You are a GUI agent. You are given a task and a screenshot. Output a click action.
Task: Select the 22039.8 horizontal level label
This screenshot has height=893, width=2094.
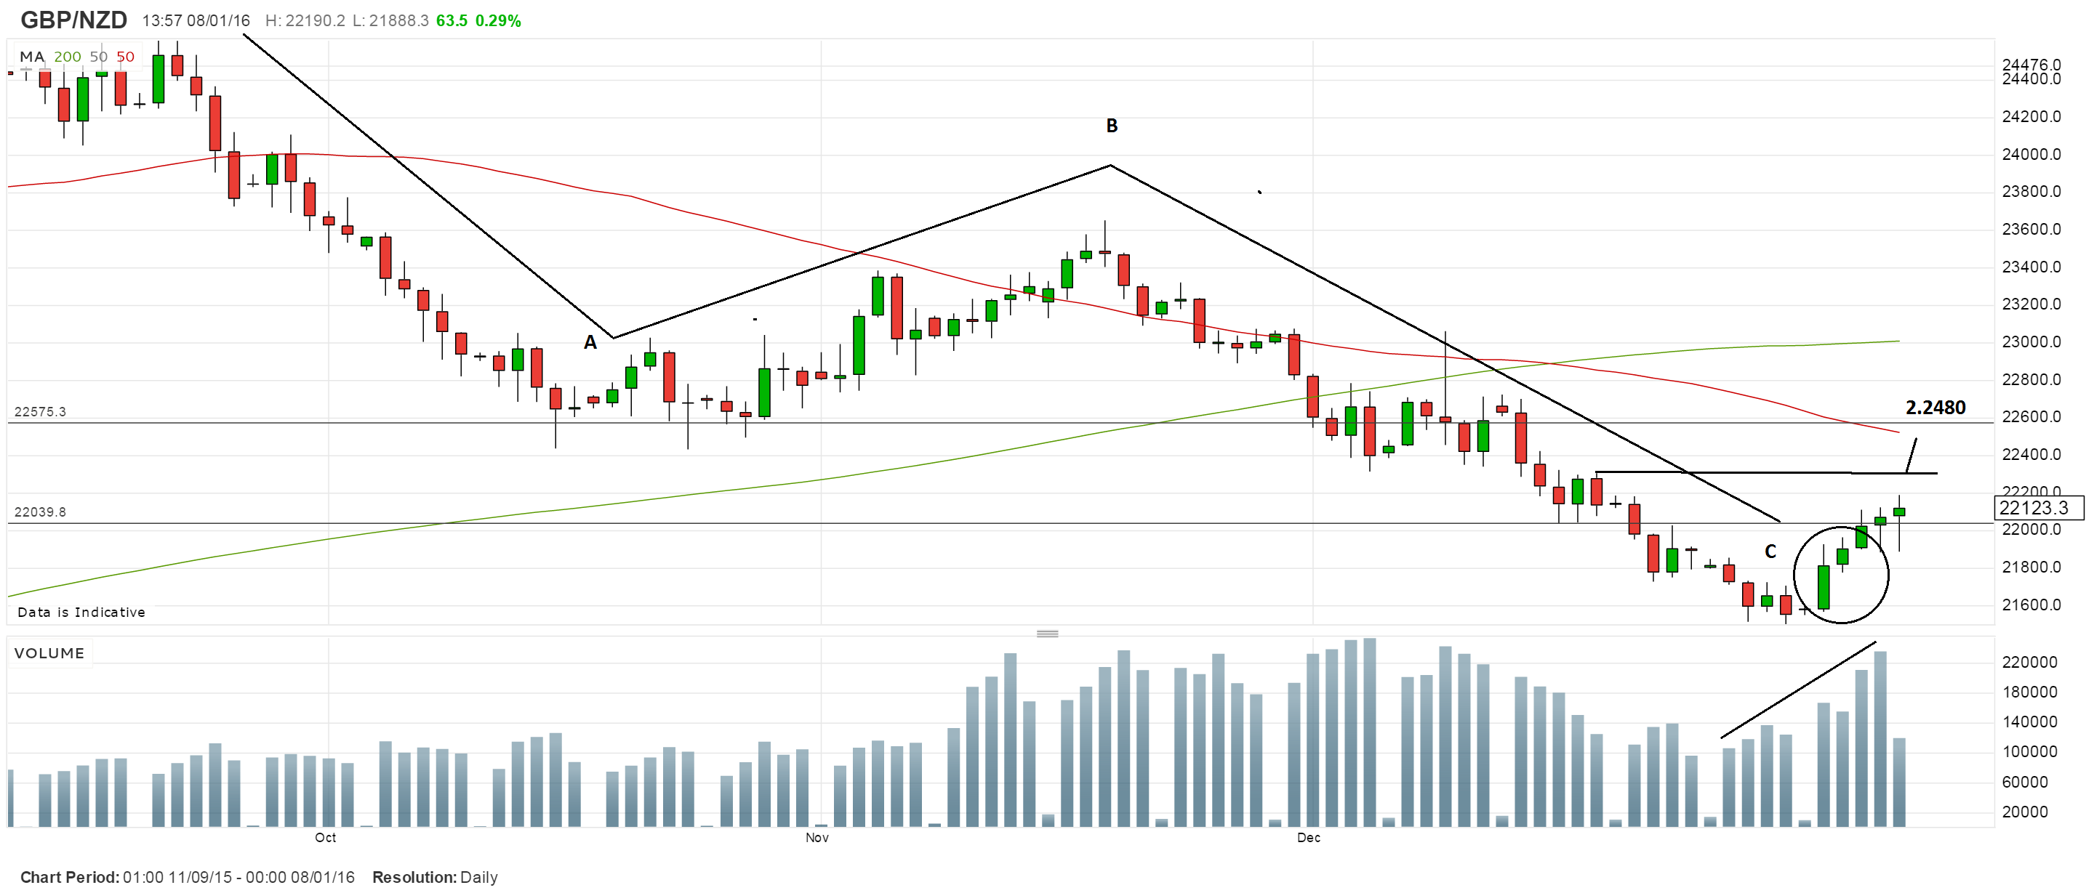(x=40, y=512)
